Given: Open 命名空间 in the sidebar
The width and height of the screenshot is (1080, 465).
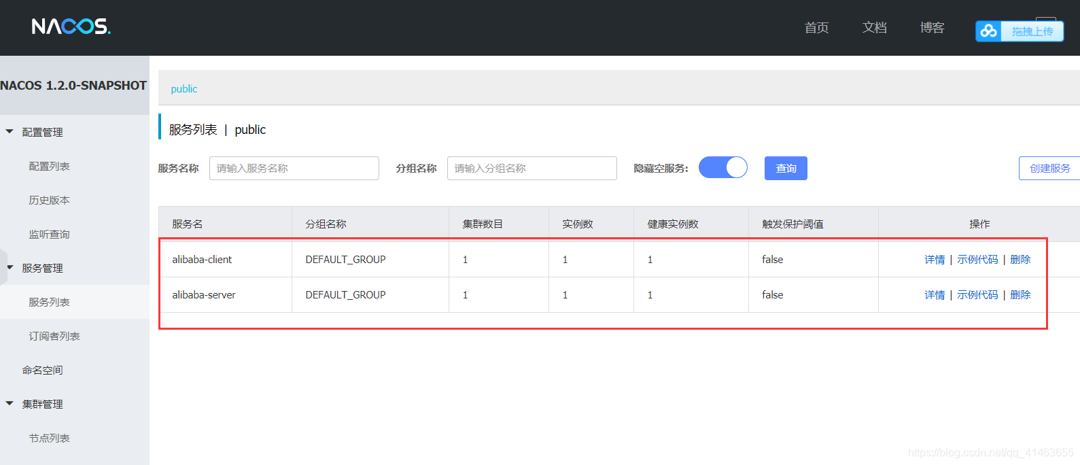Looking at the screenshot, I should coord(42,370).
